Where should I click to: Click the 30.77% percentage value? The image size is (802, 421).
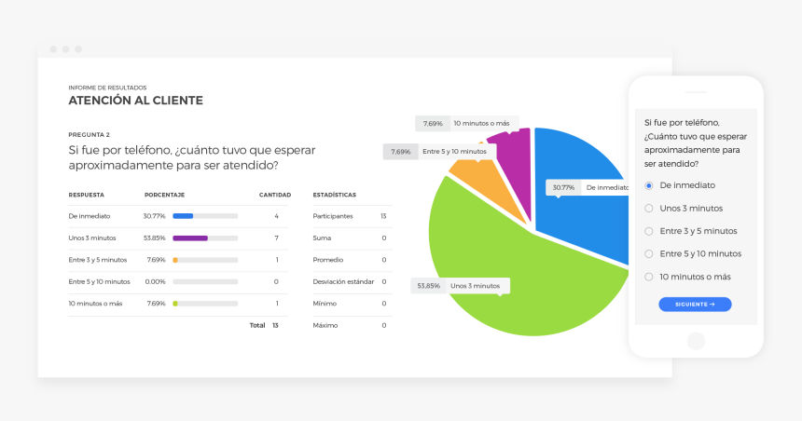click(x=155, y=216)
